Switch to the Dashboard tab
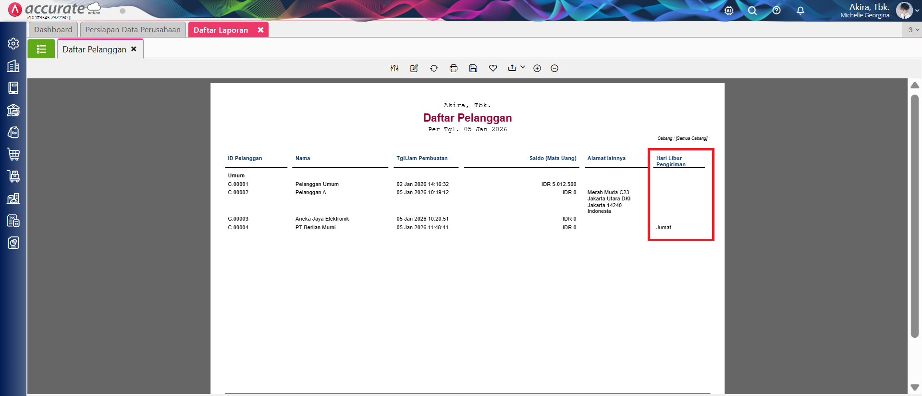 (x=53, y=30)
